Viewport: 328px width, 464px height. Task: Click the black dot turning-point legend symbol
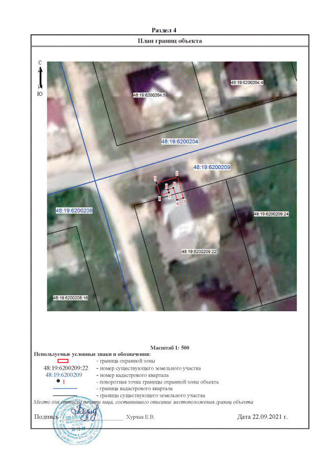59,381
